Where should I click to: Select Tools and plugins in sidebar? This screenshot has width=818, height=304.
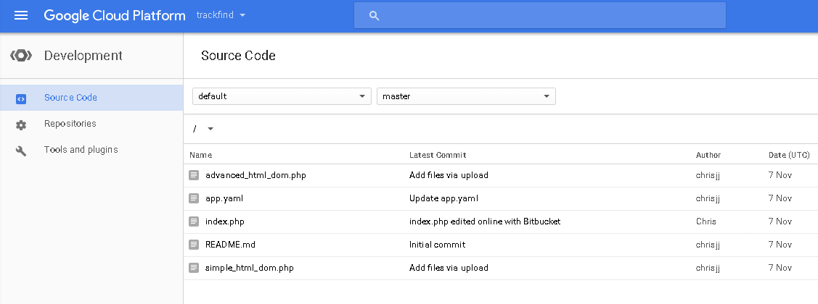[x=81, y=150]
